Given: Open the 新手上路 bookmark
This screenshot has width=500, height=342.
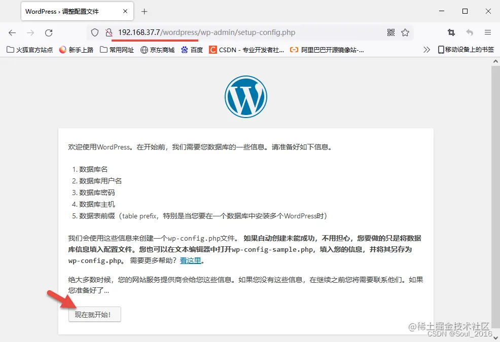Looking at the screenshot, I should coord(76,50).
